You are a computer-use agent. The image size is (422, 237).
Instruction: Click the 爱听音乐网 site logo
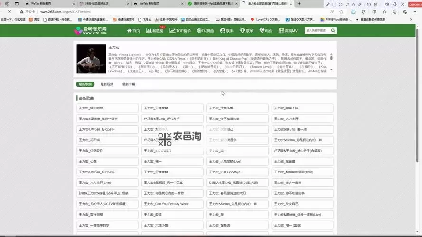pos(91,31)
